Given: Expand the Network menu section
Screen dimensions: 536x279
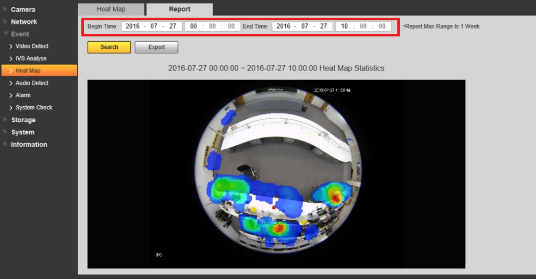Looking at the screenshot, I should click(x=24, y=22).
